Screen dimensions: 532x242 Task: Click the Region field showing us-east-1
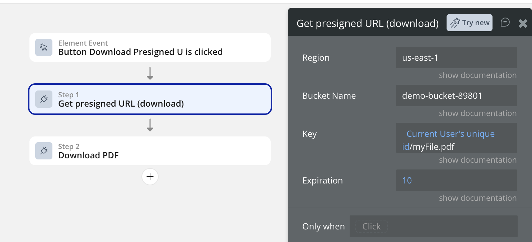click(x=456, y=57)
